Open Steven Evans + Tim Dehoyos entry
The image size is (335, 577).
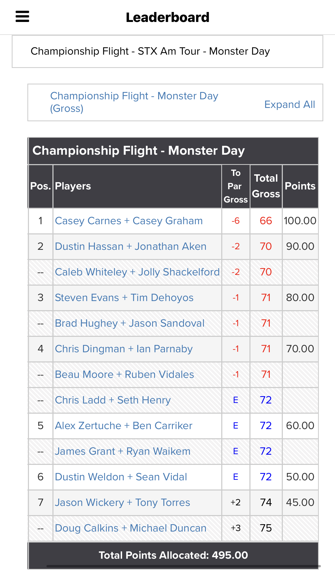124,298
